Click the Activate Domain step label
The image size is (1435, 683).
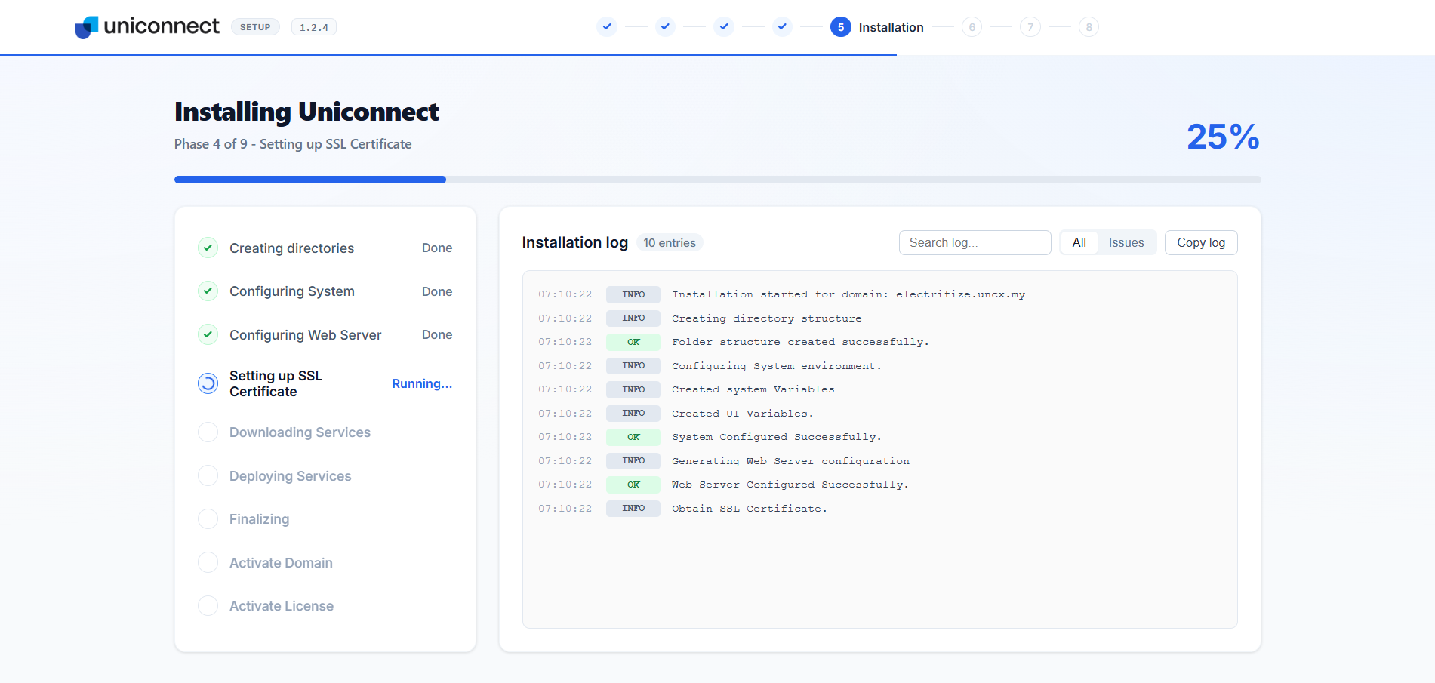(281, 563)
